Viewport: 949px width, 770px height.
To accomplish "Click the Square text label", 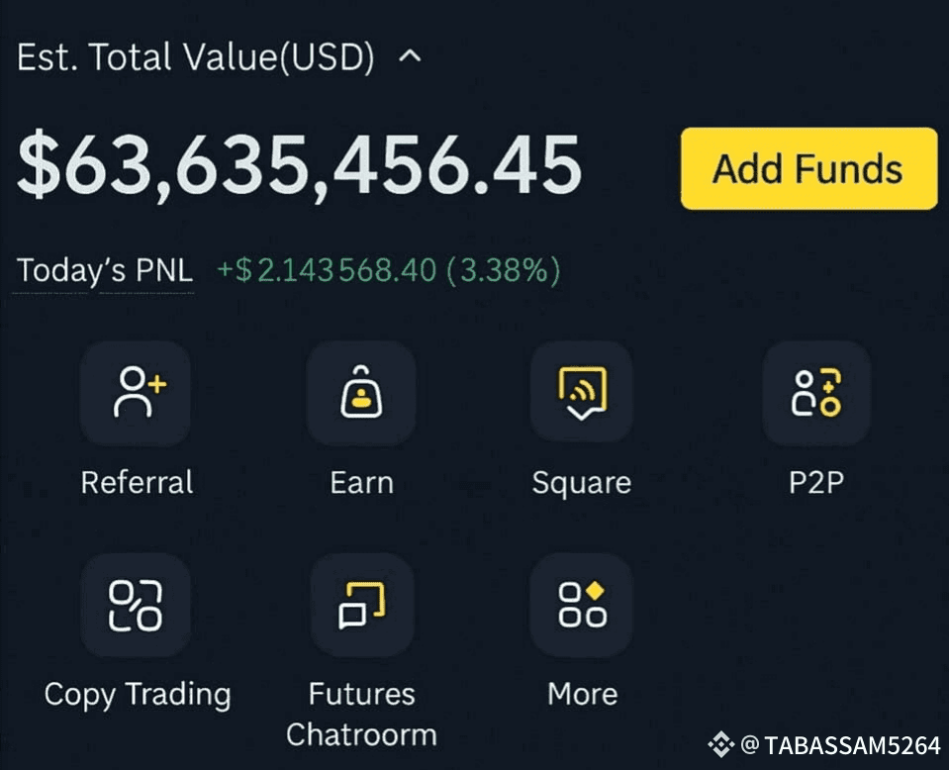I will pyautogui.click(x=582, y=484).
